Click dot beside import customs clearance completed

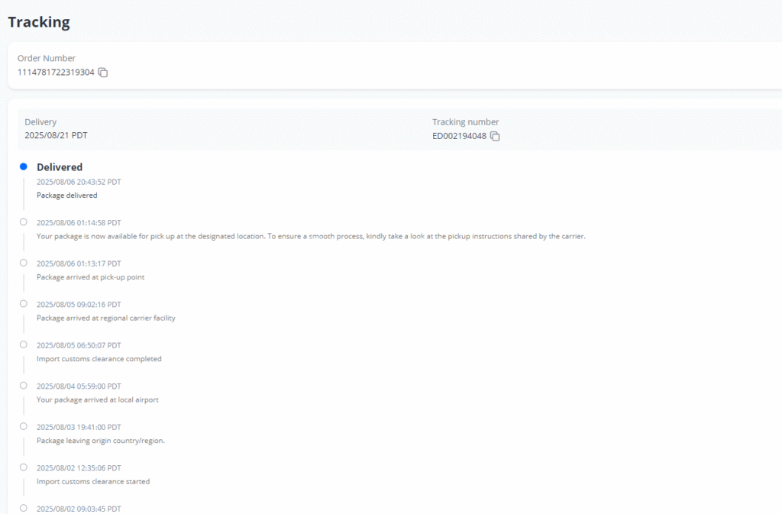[24, 344]
